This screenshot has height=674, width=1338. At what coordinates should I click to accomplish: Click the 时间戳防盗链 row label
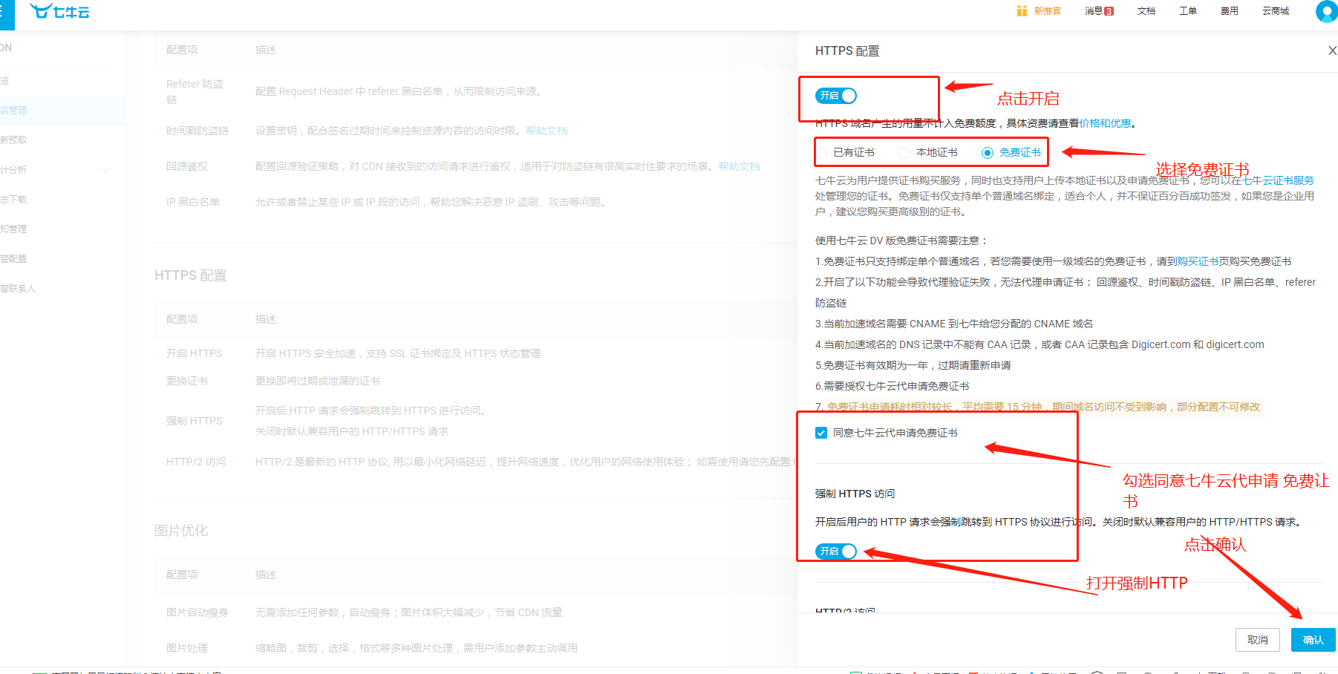[198, 131]
